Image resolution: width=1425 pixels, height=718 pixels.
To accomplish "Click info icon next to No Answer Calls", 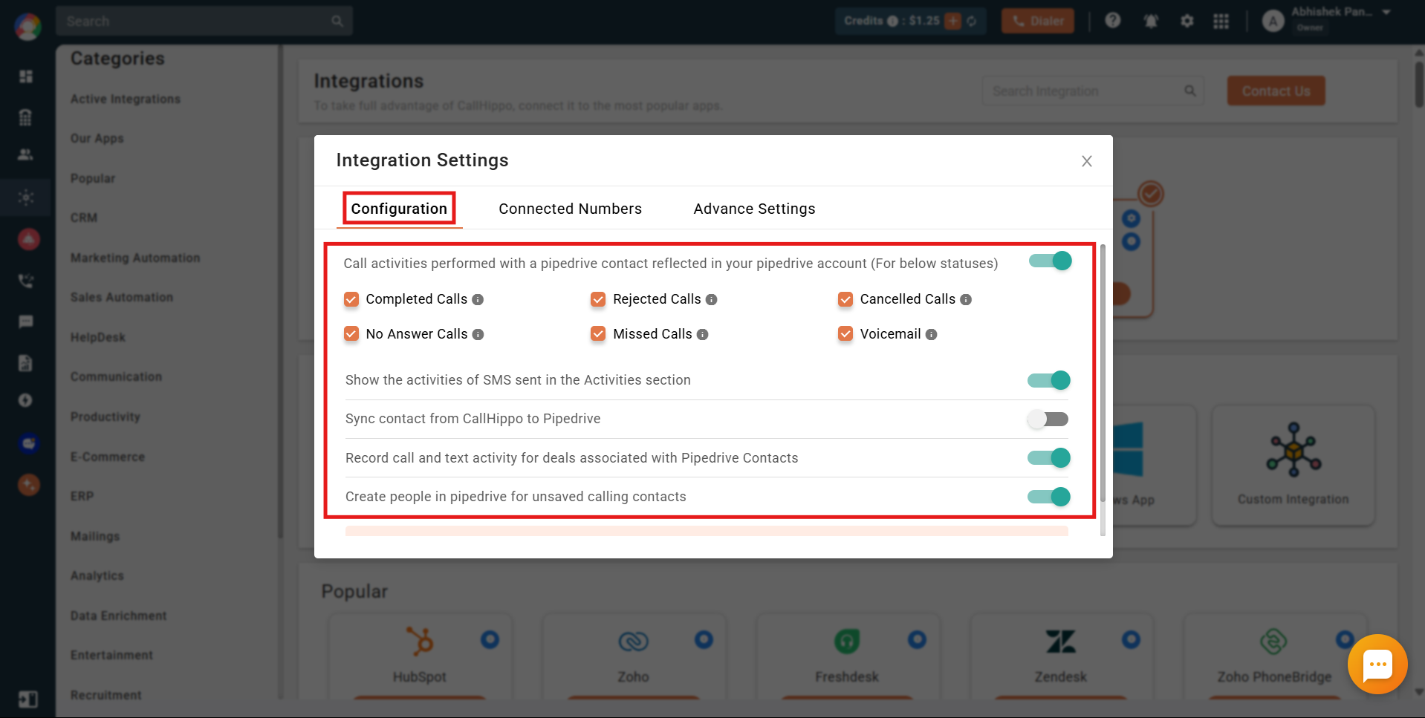I will pyautogui.click(x=478, y=334).
